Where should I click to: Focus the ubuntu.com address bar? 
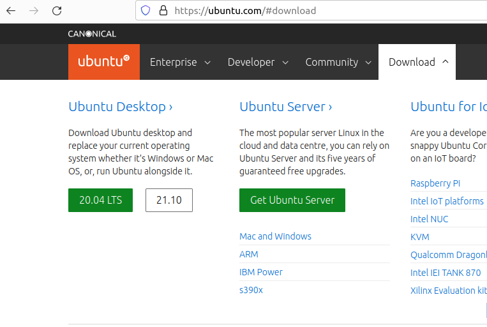click(x=311, y=11)
